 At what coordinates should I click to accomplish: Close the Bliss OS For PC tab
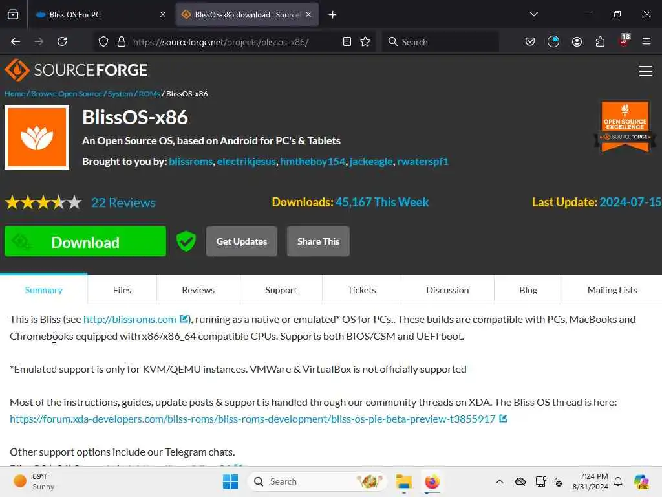(163, 14)
